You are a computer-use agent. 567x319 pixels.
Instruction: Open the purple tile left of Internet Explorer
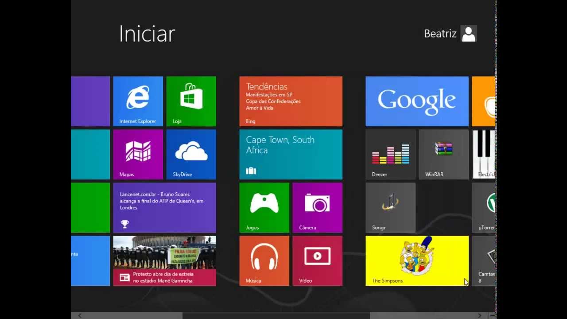tap(90, 101)
